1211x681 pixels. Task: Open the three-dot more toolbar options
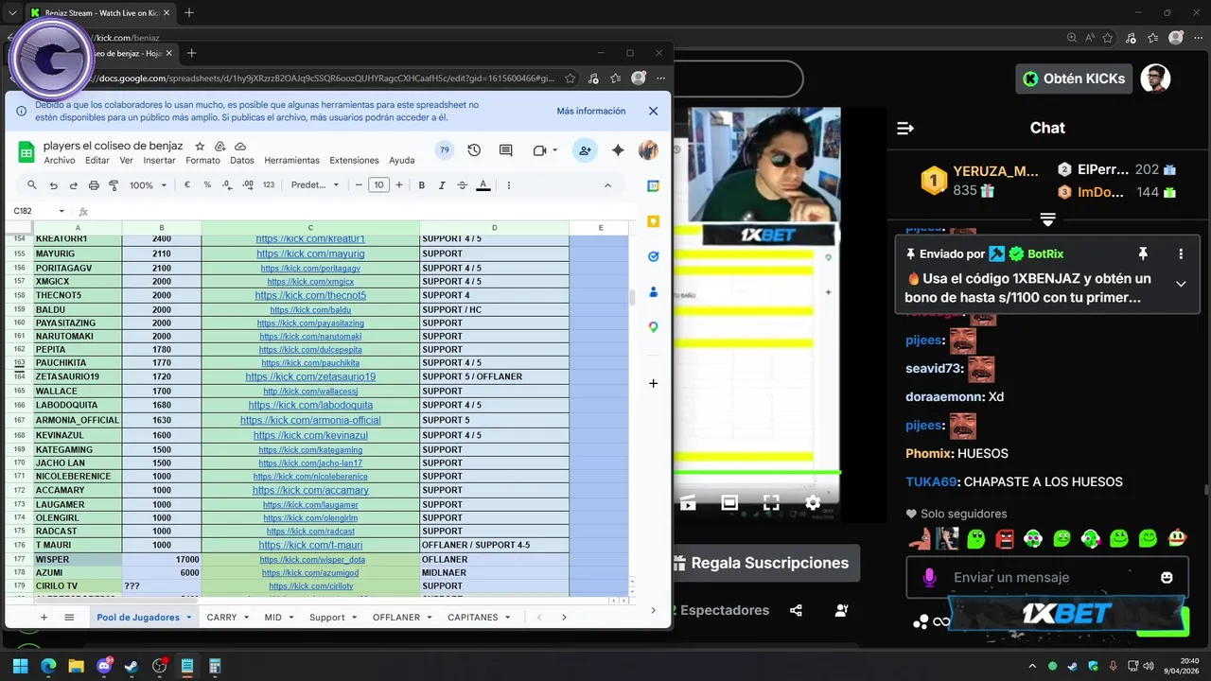pos(509,185)
